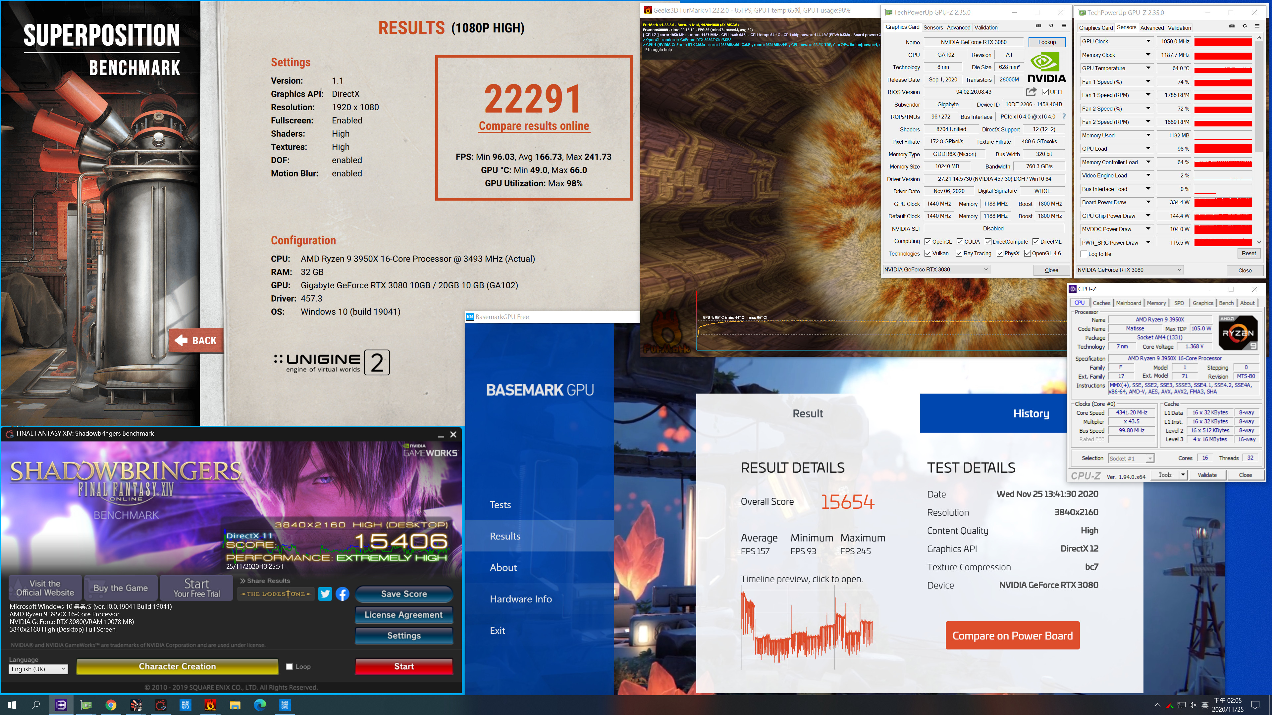Screen dimensions: 1272x715
Task: Toggle the UEFI checkbox in GPU-Z
Action: click(x=1045, y=92)
